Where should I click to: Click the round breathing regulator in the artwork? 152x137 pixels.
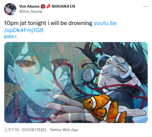[89, 74]
